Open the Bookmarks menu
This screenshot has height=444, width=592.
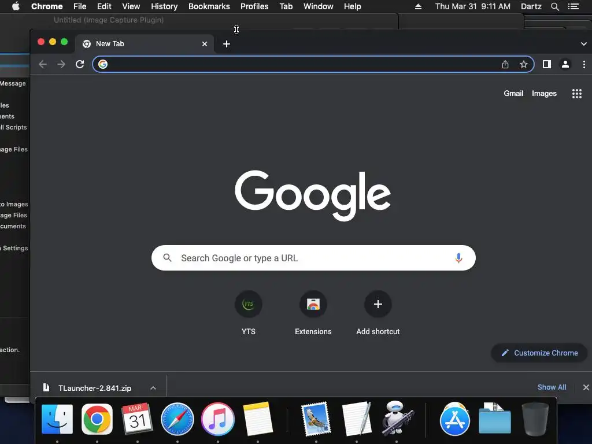click(x=209, y=6)
